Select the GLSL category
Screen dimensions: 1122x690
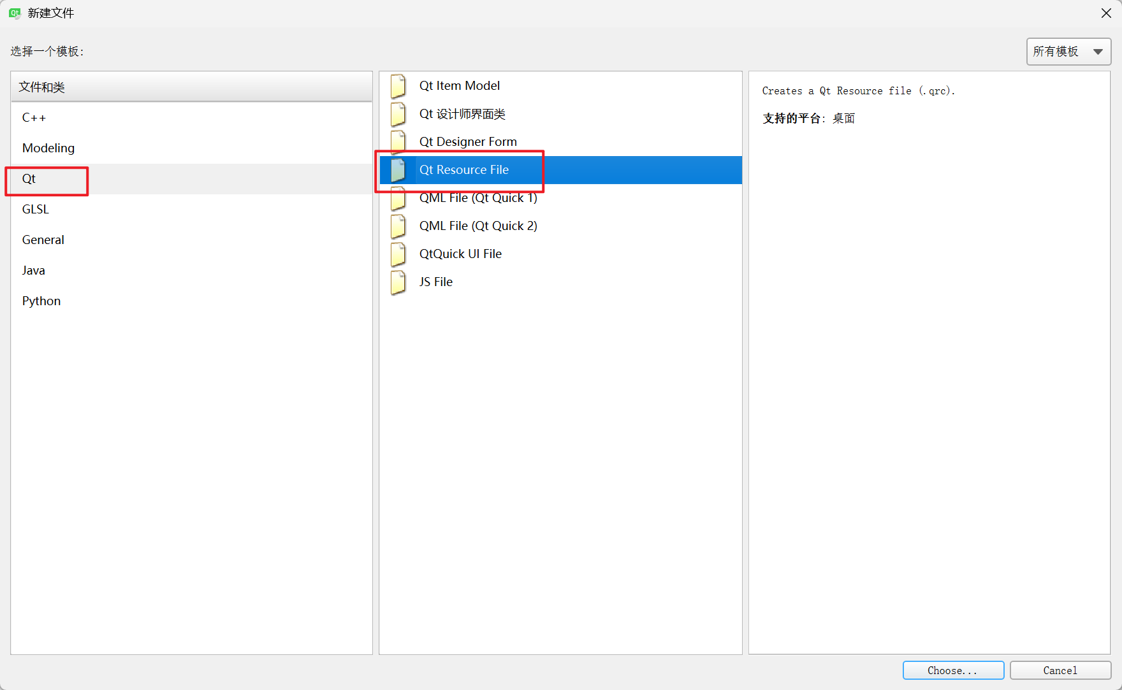tap(191, 210)
